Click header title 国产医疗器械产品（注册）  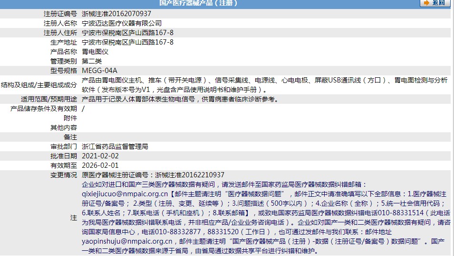click(x=199, y=3)
